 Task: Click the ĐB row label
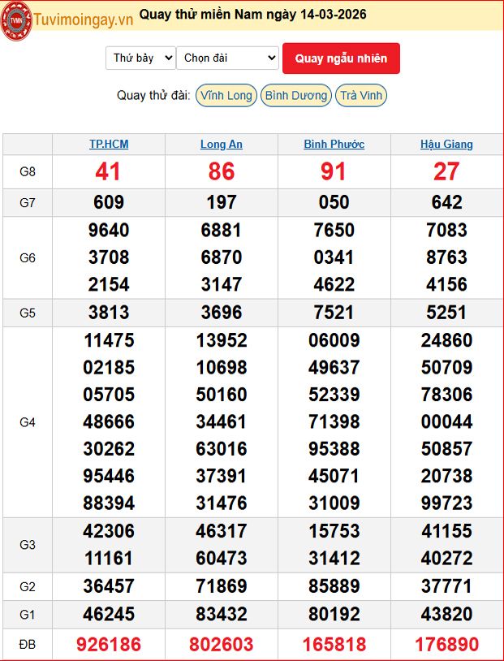pos(28,645)
